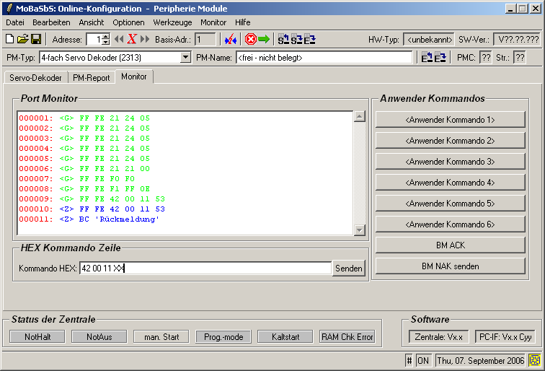The width and height of the screenshot is (545, 371).
Task: Click the new file icon
Action: click(x=10, y=39)
